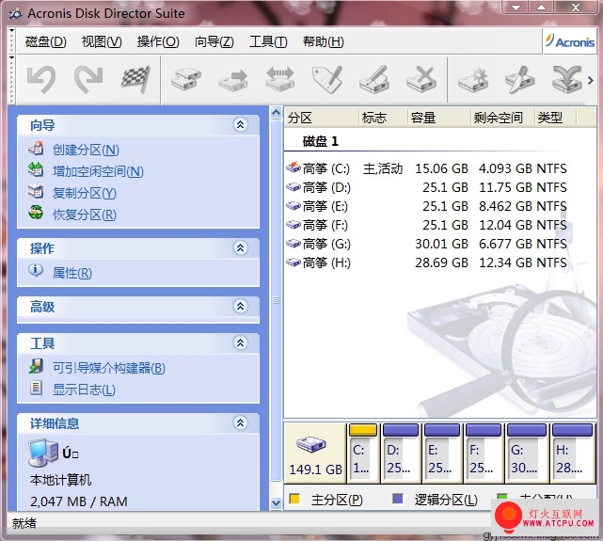Sort by the 类型 column header
The height and width of the screenshot is (541, 603).
click(556, 118)
